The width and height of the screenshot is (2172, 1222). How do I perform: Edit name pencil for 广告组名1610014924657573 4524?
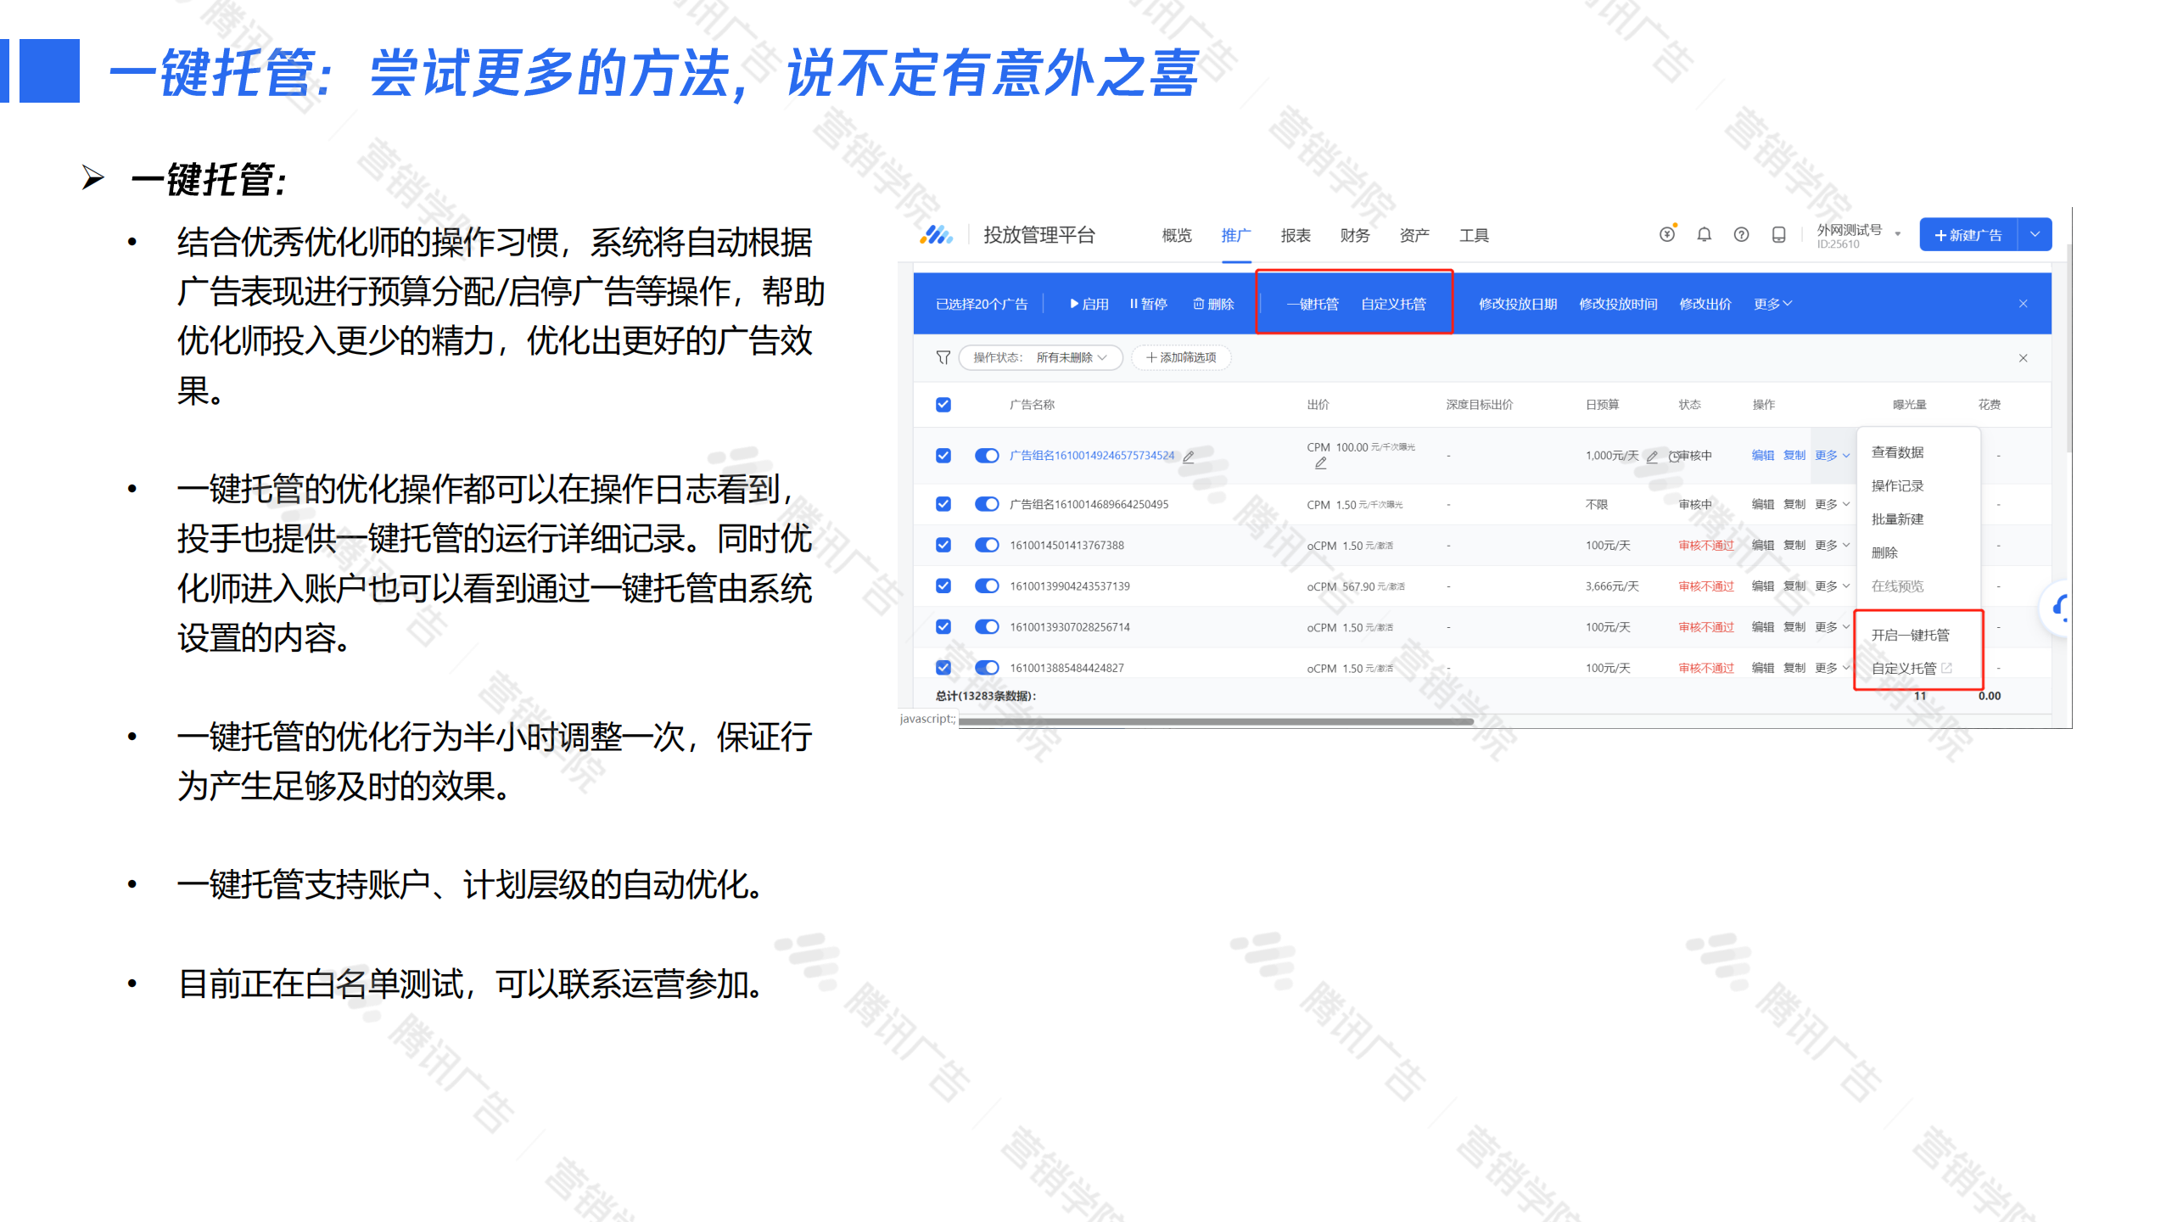pyautogui.click(x=1189, y=457)
